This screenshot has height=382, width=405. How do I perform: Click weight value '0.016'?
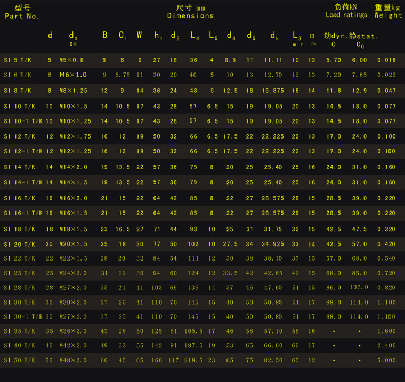386,60
